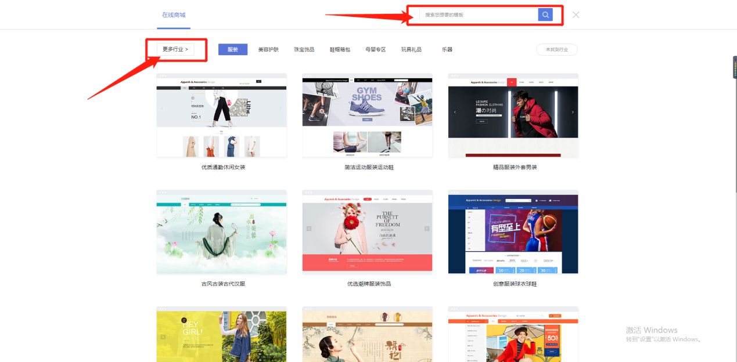Select the 珠宝饰品 category

tap(304, 49)
